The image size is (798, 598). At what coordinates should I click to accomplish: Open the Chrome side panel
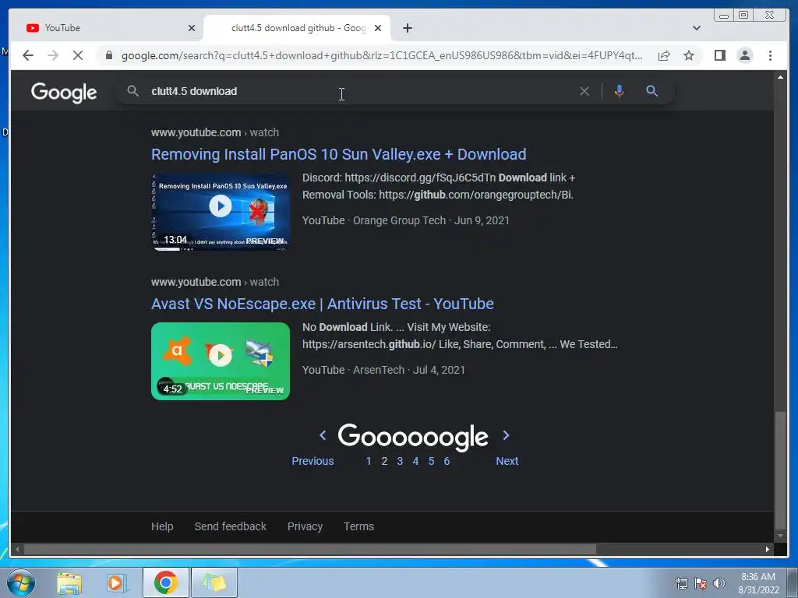point(719,55)
